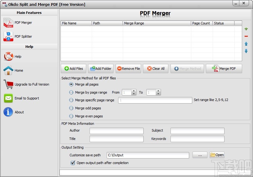Browse for output folder with ... button

tap(200, 155)
